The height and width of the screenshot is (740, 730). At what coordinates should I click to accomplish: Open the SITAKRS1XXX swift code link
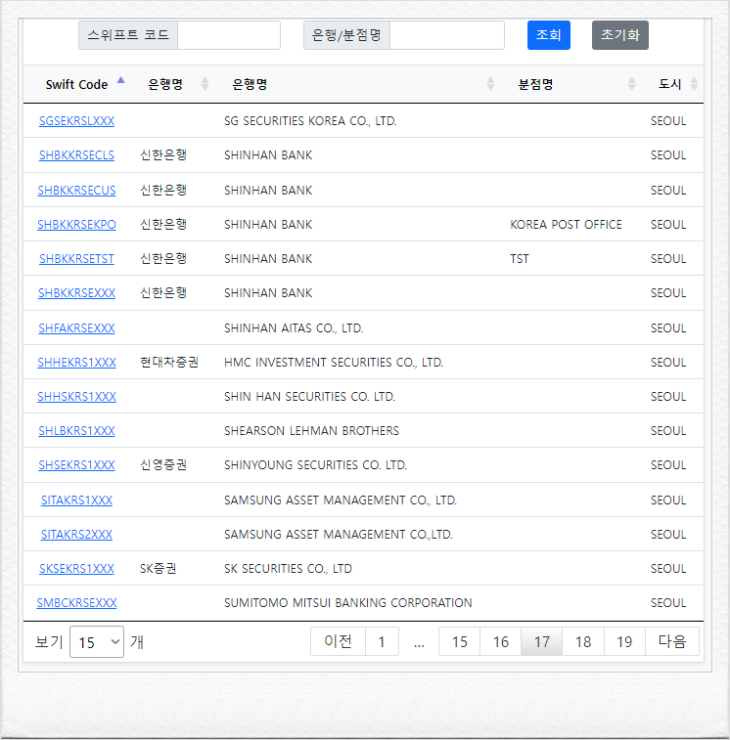76,501
